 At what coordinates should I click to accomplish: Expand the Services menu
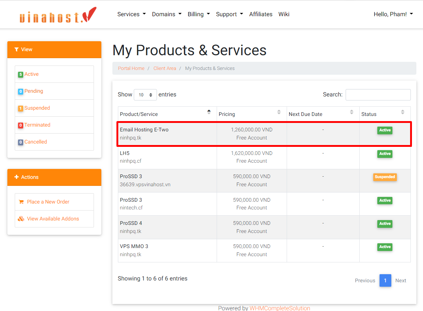[131, 14]
